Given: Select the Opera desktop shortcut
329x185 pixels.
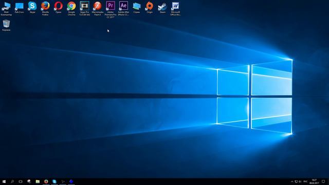Looking at the screenshot, I should [58, 8].
